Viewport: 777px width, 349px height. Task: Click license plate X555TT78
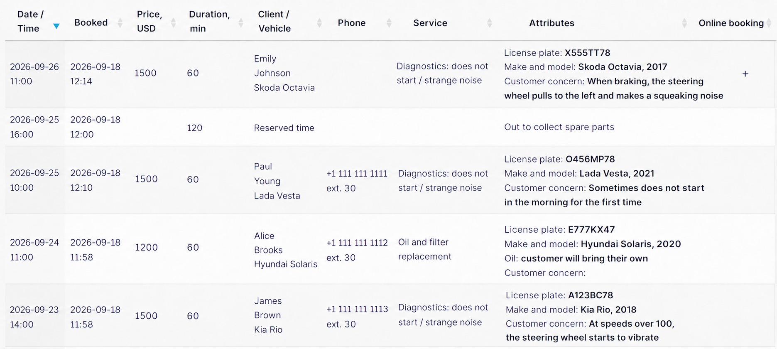[x=587, y=53]
